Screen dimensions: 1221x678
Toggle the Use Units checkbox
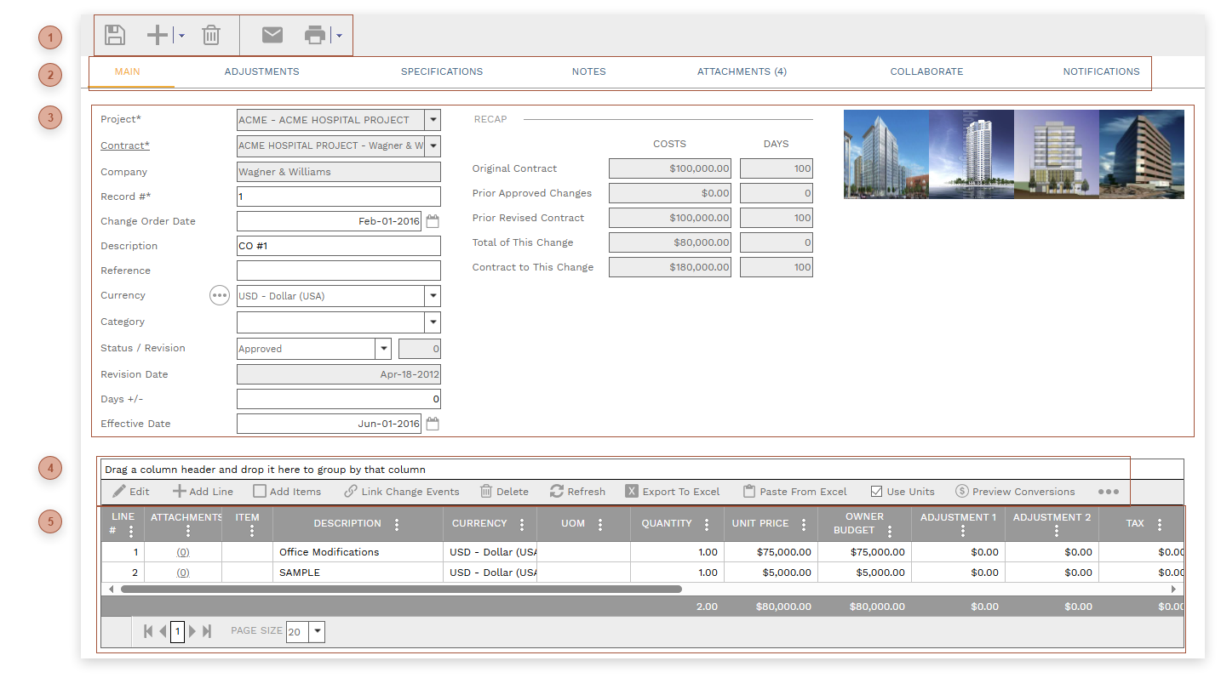876,492
